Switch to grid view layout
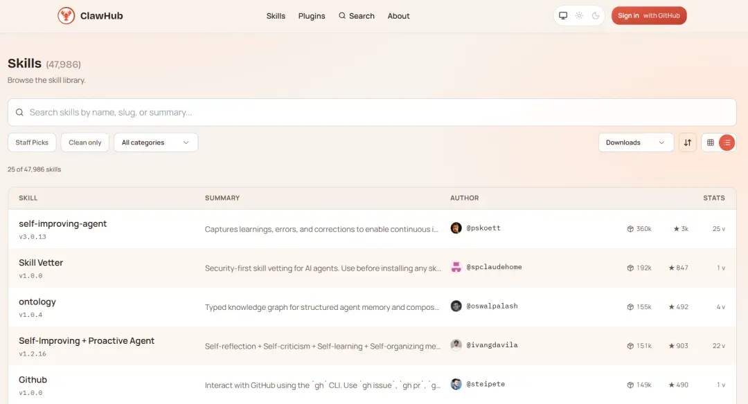Screen dimensions: 748x404 tap(710, 143)
